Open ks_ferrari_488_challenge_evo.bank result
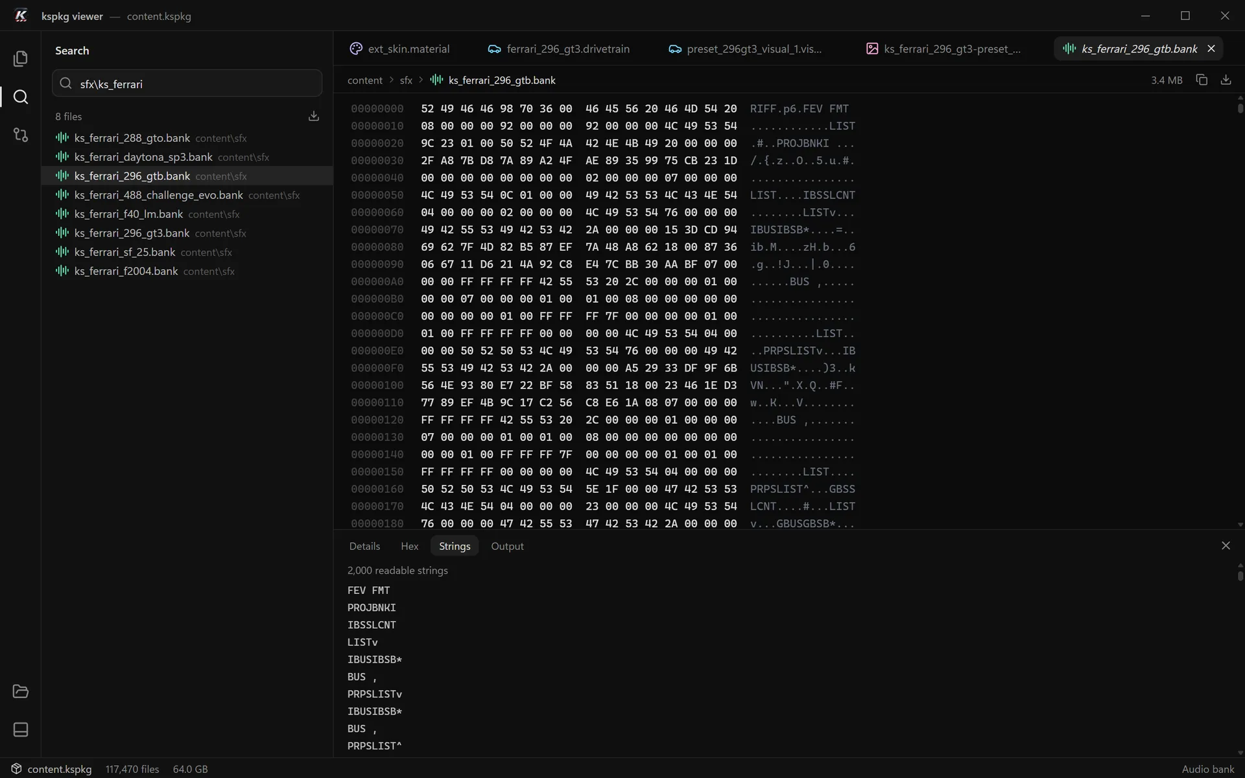Image resolution: width=1245 pixels, height=778 pixels. (187, 195)
